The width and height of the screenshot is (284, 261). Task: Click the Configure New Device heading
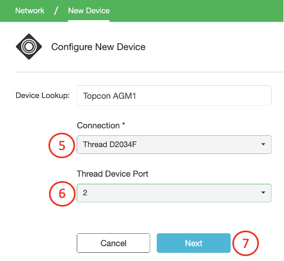98,47
